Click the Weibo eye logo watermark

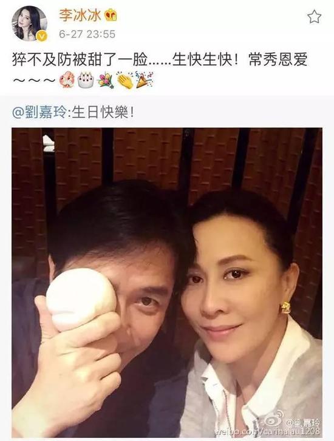tap(274, 419)
